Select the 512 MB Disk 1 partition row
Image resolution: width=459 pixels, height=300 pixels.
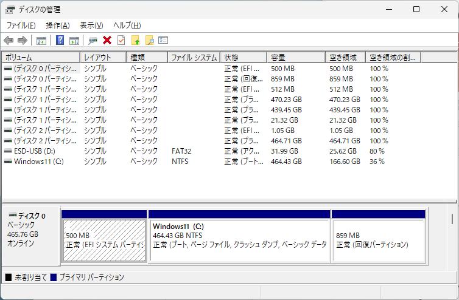(212, 89)
